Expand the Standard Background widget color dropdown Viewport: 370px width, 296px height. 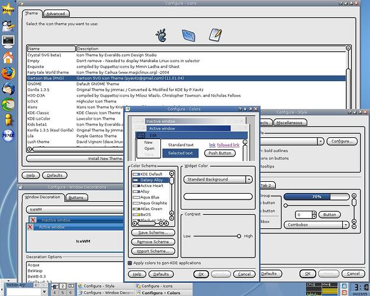(249, 179)
